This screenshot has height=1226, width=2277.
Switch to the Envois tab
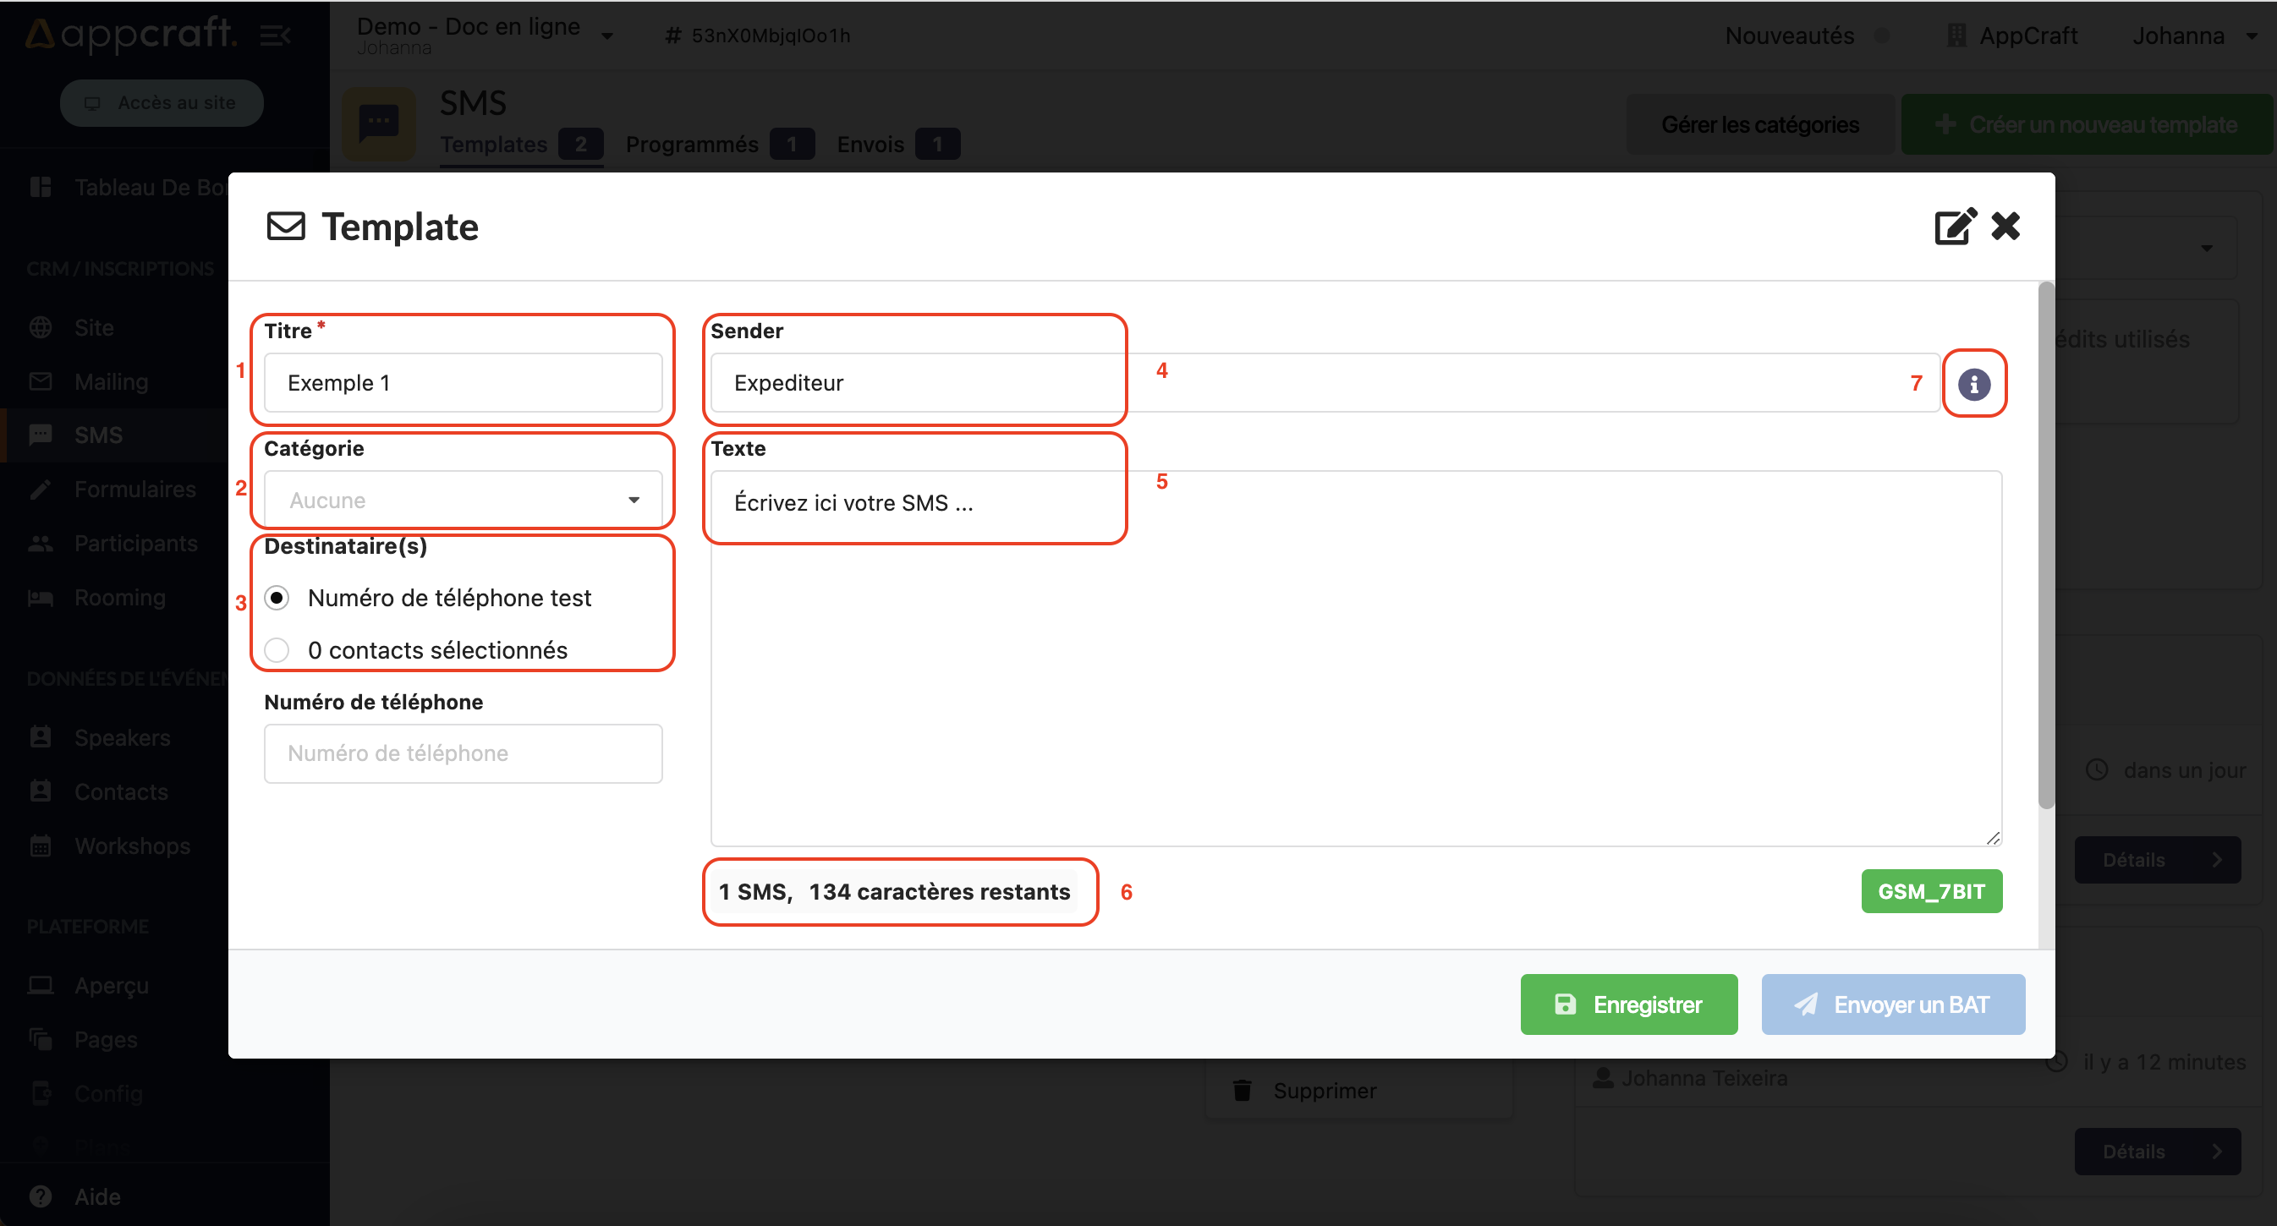(x=870, y=144)
